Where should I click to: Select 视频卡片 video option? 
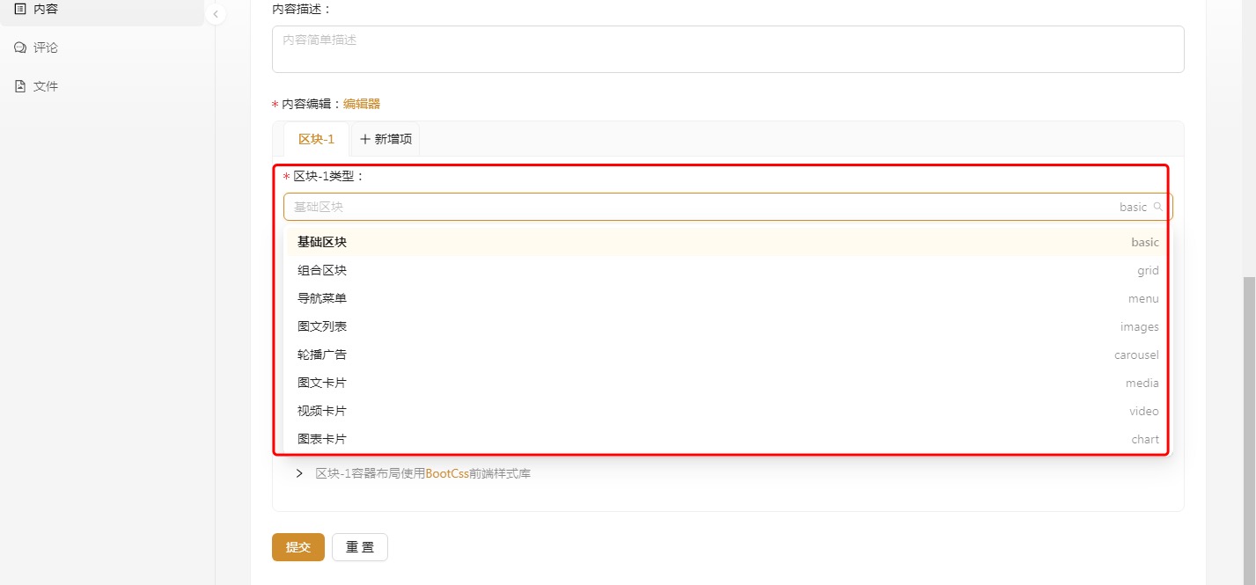tap(322, 411)
